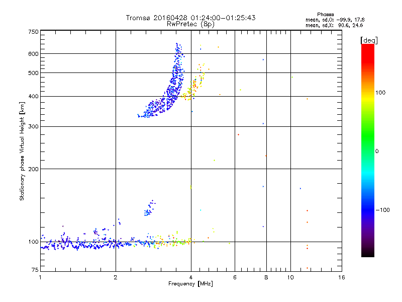
Task: Click the plot title 'Tromsø 20160428 01:24:00-01:25:43'
Action: (190, 18)
